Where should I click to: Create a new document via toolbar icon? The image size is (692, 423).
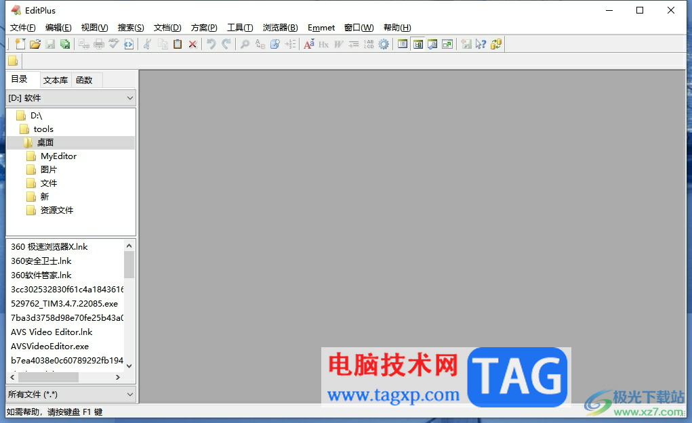click(20, 44)
